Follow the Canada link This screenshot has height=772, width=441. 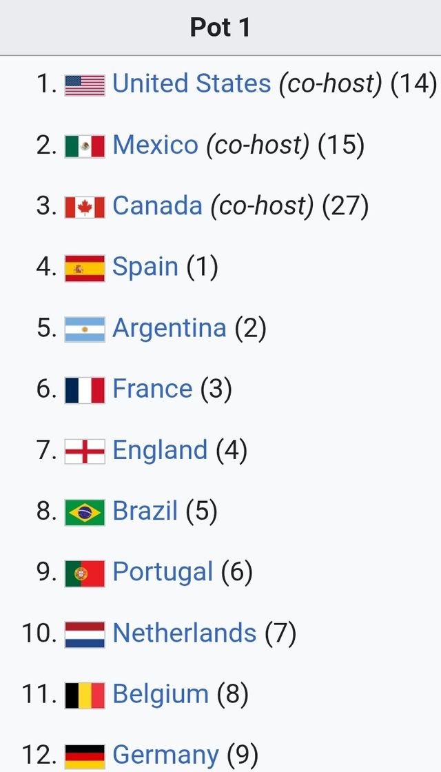tap(157, 206)
